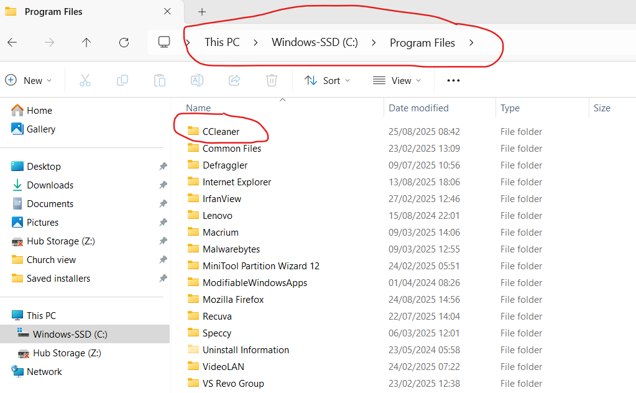Open Hub Storage (Z:) under This PC
This screenshot has width=636, height=393.
(x=67, y=353)
